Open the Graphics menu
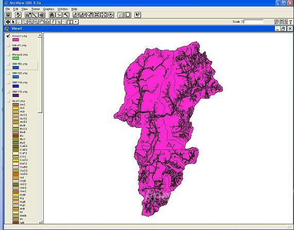This screenshot has height=230, width=294. click(48, 9)
